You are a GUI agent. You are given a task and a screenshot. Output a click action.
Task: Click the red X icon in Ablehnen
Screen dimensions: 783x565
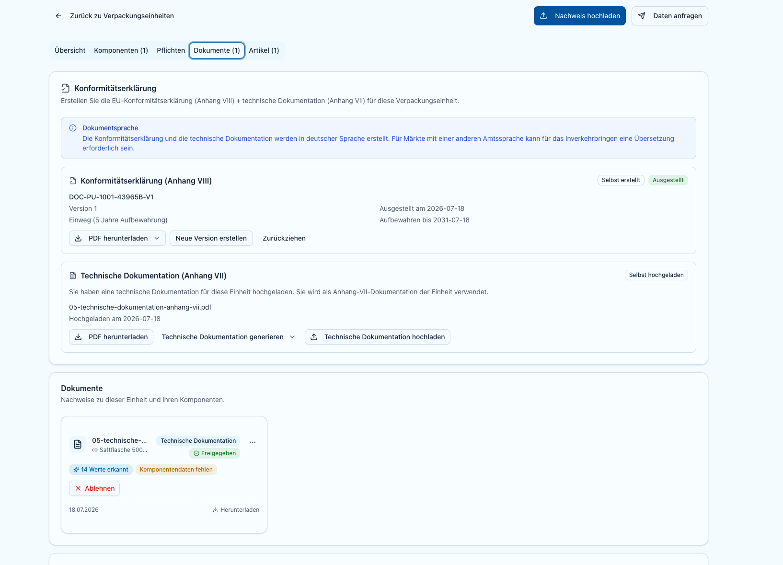(78, 488)
